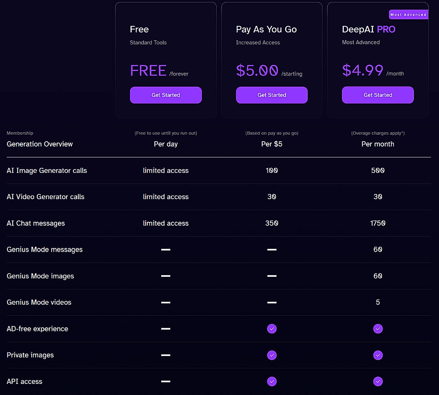439x395 pixels.
Task: Toggle the Free plan Private images indicator
Action: point(166,355)
